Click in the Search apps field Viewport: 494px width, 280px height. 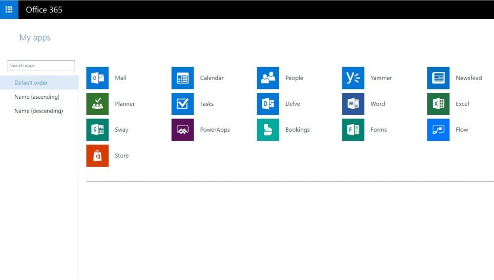click(x=41, y=66)
